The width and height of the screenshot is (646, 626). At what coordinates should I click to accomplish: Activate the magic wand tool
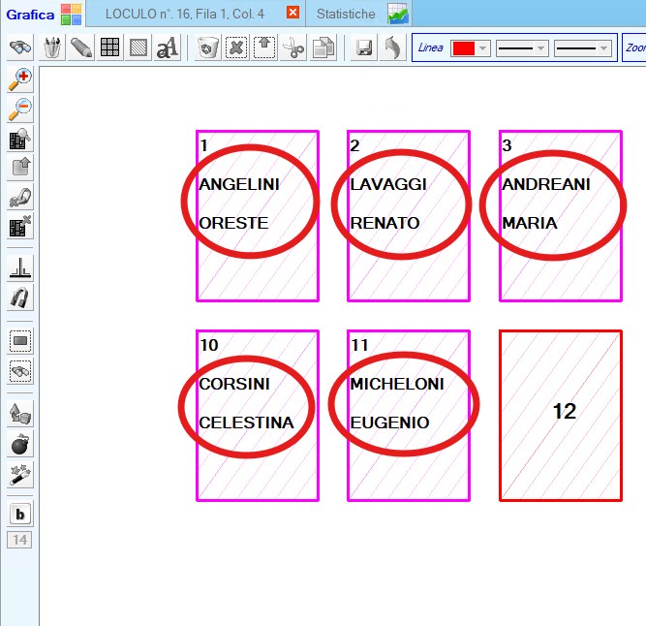tap(19, 475)
